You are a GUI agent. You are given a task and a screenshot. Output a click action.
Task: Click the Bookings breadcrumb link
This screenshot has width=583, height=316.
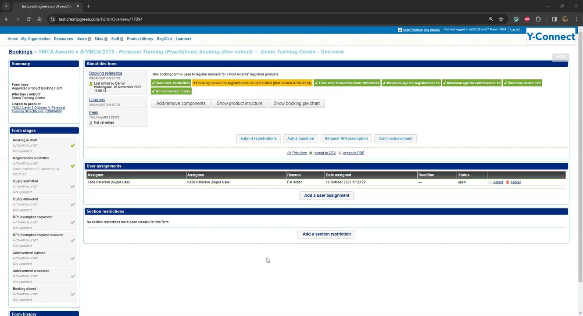[x=21, y=52]
